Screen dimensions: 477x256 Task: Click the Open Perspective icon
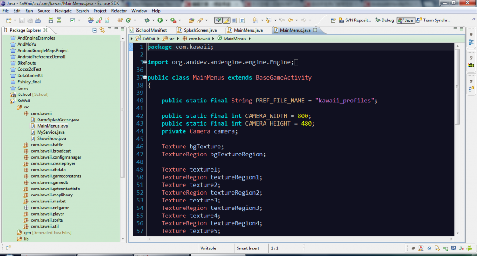click(333, 20)
